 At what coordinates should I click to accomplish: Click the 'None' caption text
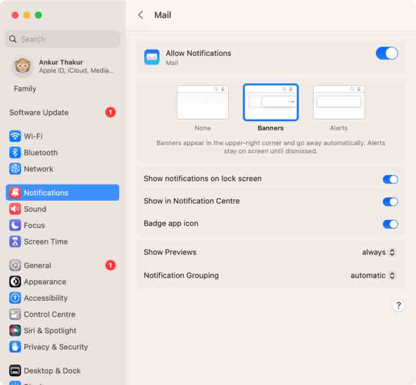[203, 128]
